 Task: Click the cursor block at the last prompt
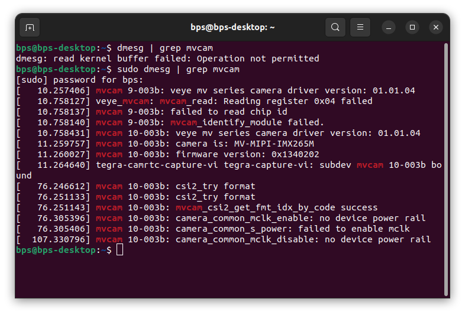pyautogui.click(x=120, y=250)
